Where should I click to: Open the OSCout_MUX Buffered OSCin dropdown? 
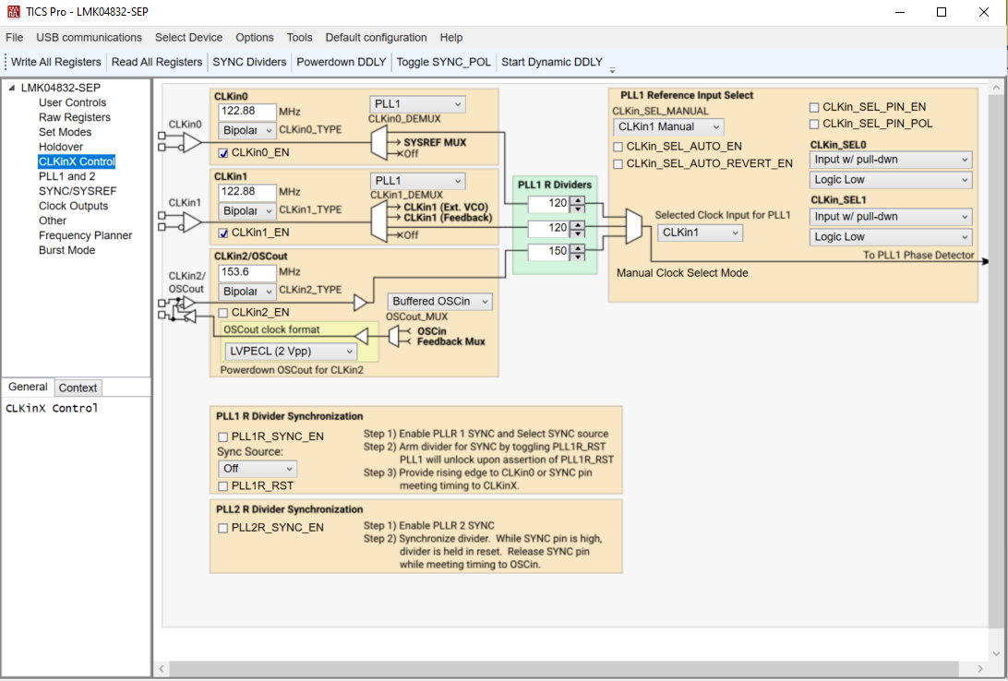tap(439, 301)
